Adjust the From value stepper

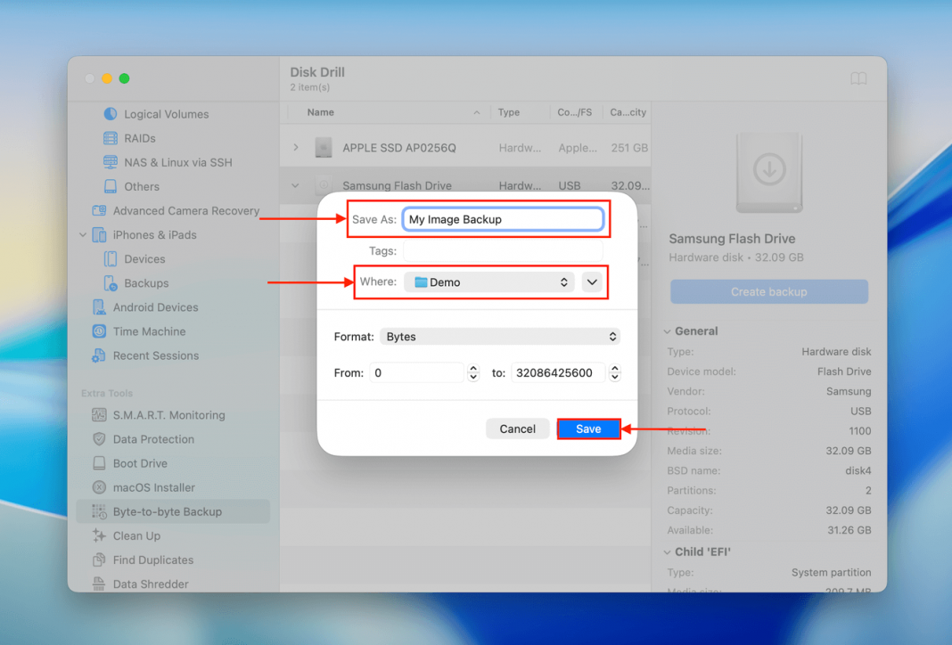click(x=473, y=373)
